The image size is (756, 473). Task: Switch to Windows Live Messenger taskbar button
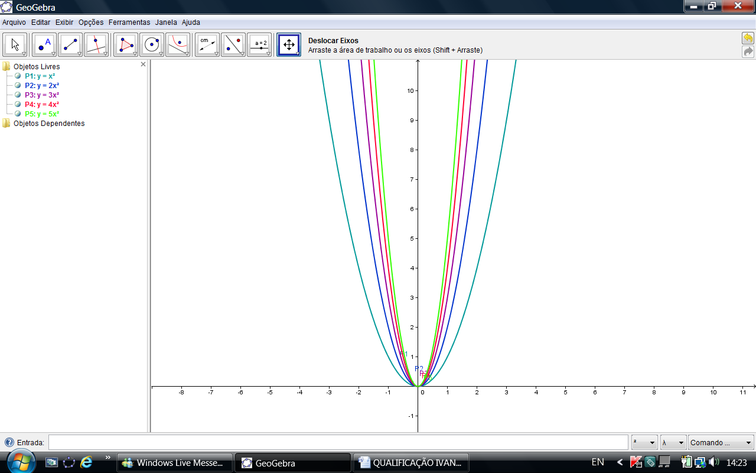[175, 463]
